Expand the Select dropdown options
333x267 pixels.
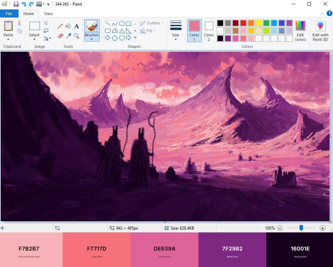click(34, 39)
